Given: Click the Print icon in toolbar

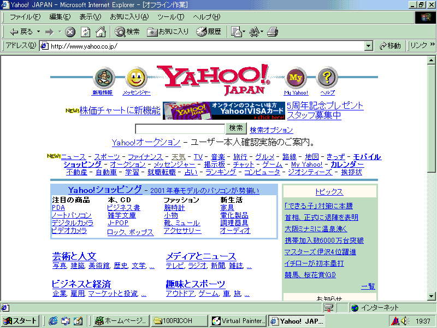Looking at the screenshot, I should point(272,32).
